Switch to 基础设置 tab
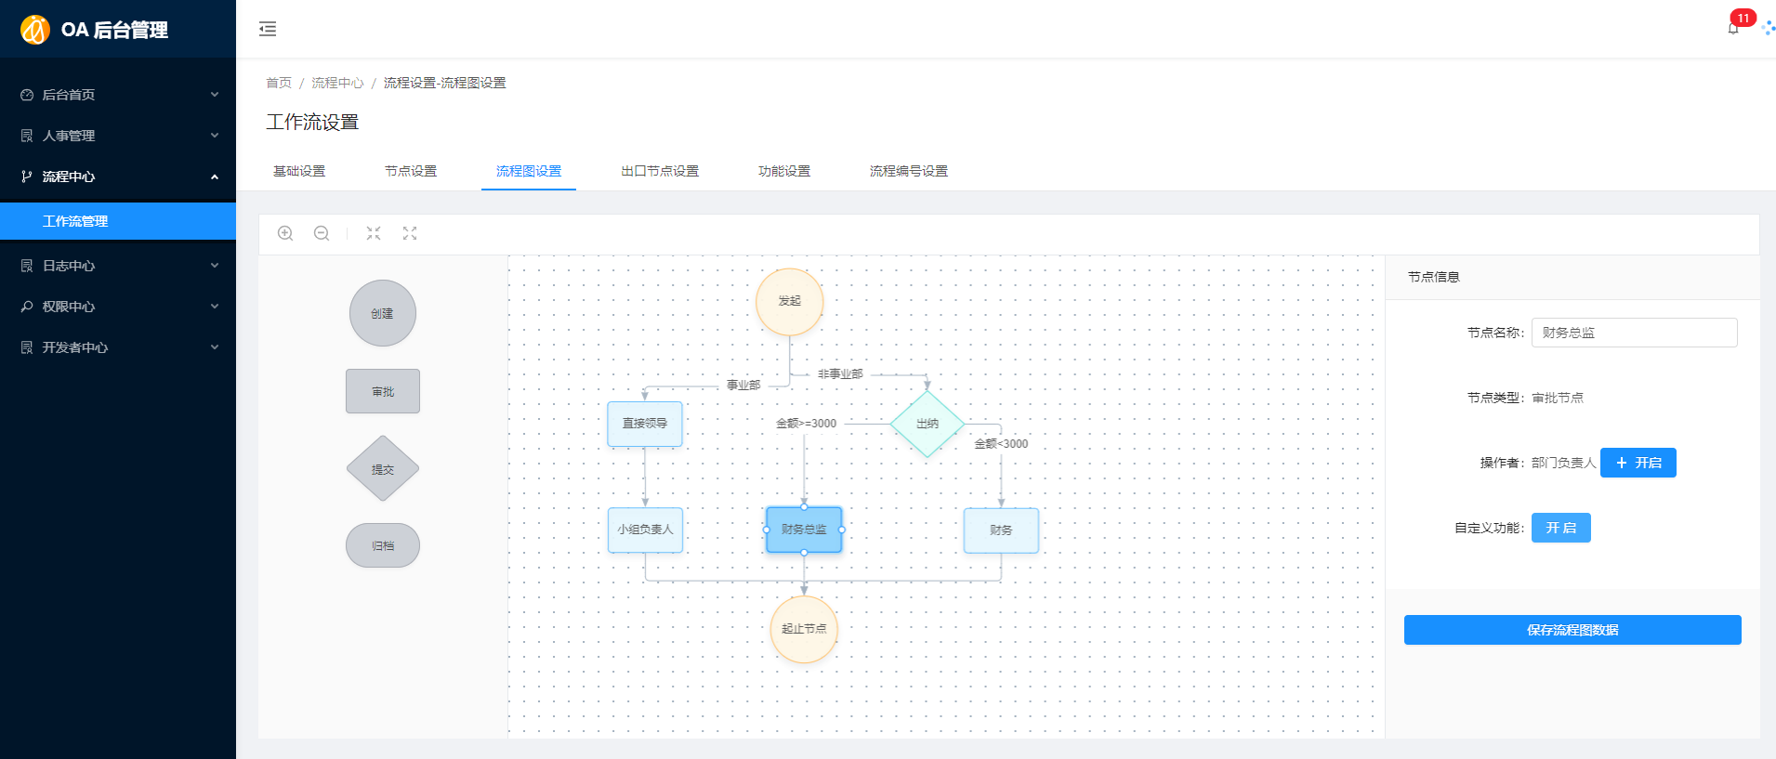 (299, 171)
